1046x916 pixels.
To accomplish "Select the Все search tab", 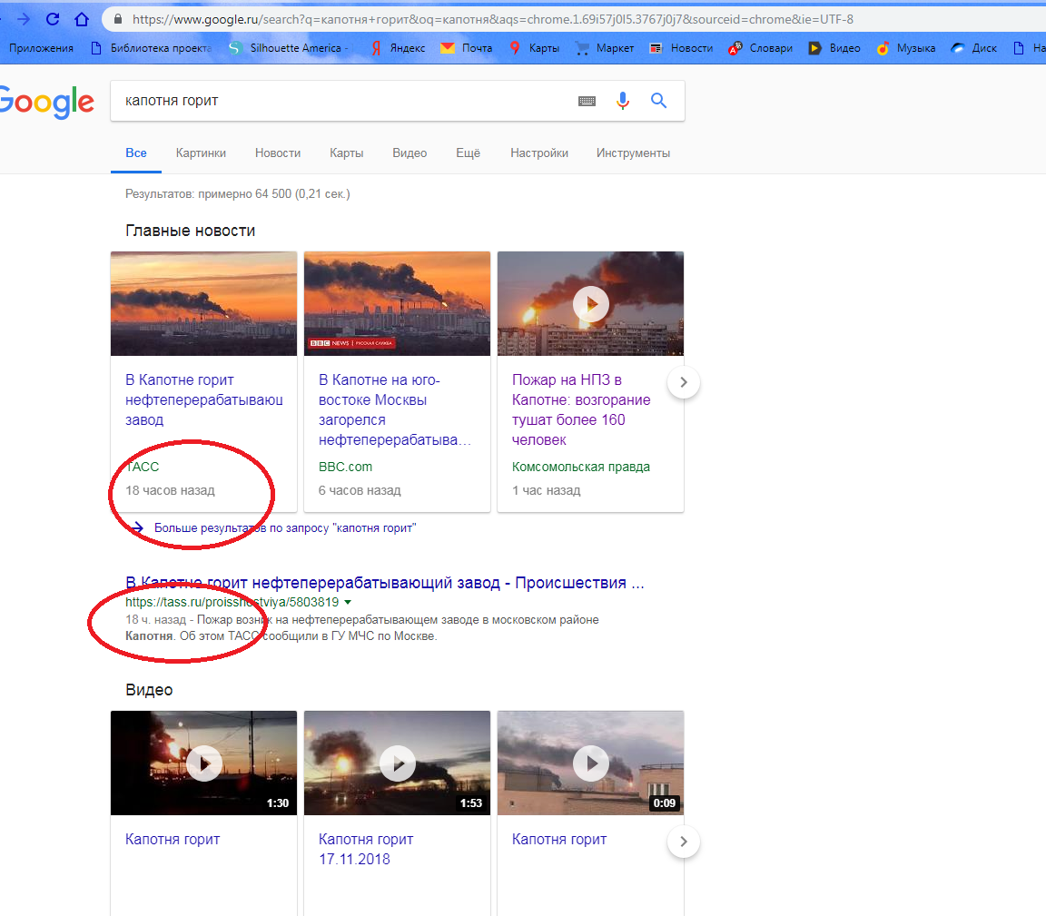I will tap(136, 153).
